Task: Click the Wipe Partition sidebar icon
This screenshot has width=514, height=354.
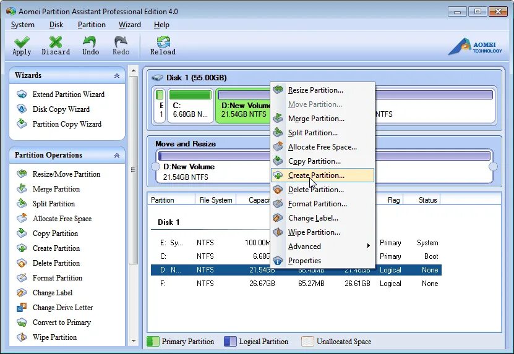Action: 22,337
